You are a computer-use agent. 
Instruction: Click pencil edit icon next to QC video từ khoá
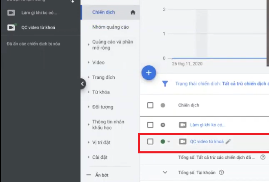tap(228, 142)
